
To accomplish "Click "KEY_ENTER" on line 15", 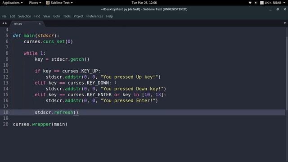I will click(x=99, y=94).
